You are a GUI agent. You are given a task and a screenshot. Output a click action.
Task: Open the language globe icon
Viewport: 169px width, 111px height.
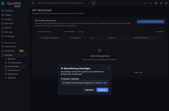point(156,3)
